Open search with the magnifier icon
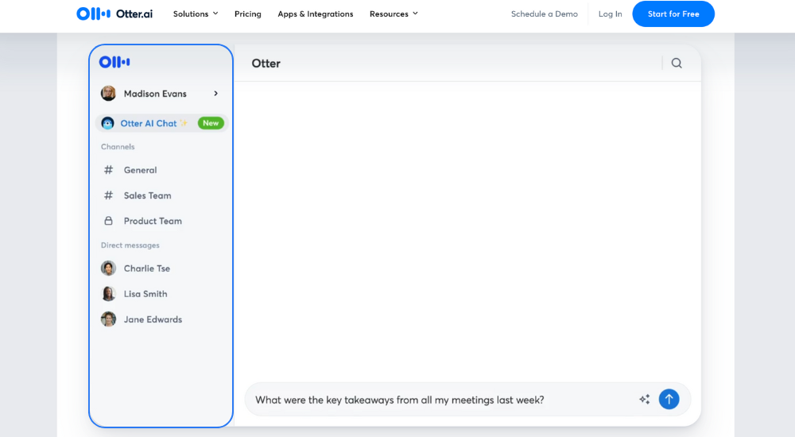The height and width of the screenshot is (437, 795). (677, 63)
